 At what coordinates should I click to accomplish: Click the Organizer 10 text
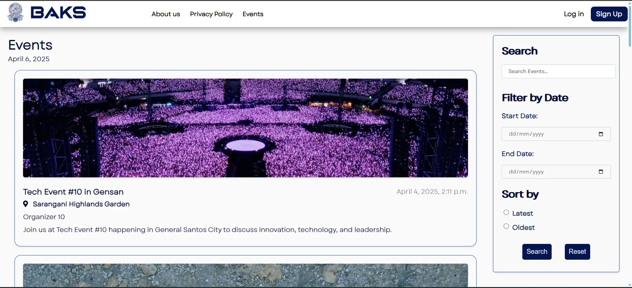tap(44, 217)
